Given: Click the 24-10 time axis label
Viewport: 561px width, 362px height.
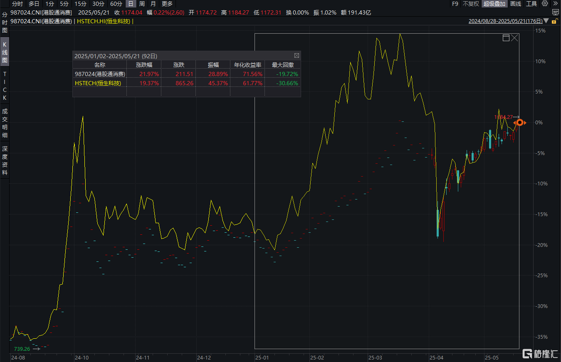Looking at the screenshot, I should coord(82,357).
